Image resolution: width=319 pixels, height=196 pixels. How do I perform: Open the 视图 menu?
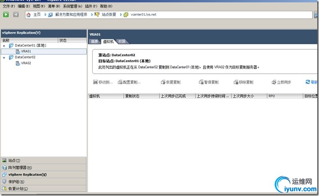[39, 6]
